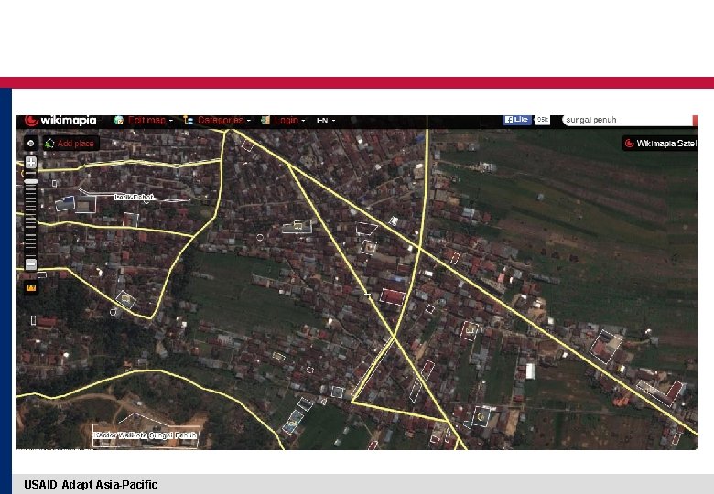Click the search box containing sungai penuh
The image size is (714, 494).
[626, 120]
